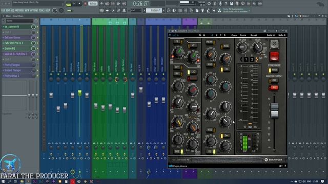The width and height of the screenshot is (328, 184).
Task: Open the EDIT menu
Action: point(8,10)
